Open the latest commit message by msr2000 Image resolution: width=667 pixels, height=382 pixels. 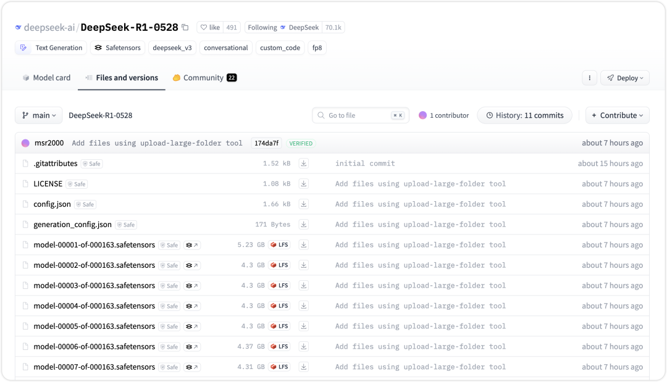coord(157,143)
